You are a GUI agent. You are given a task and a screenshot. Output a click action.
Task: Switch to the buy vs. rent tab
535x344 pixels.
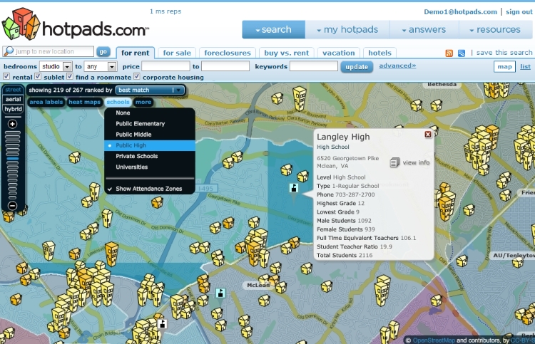(286, 53)
